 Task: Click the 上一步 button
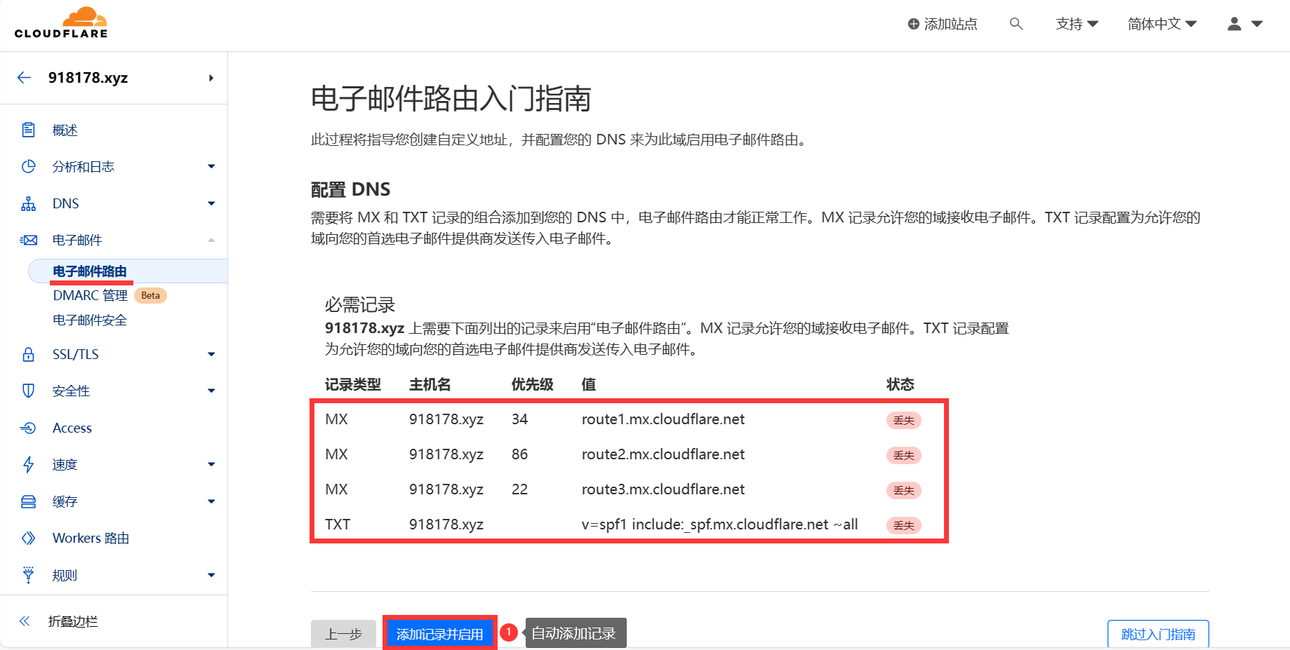pos(343,634)
